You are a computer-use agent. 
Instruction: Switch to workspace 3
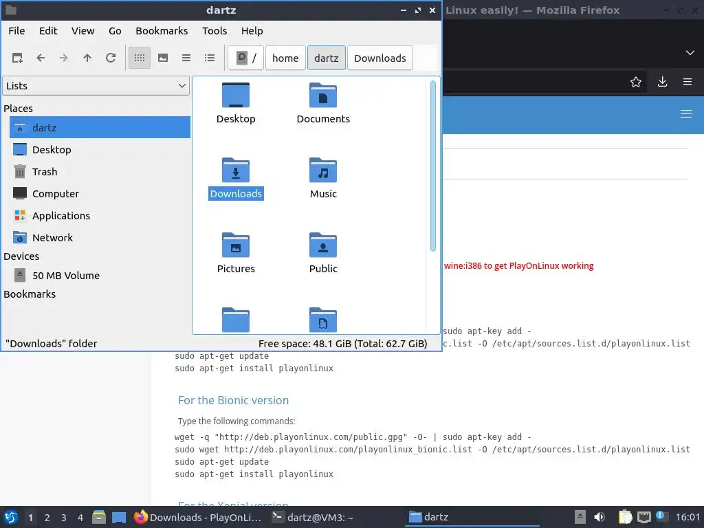click(x=64, y=518)
